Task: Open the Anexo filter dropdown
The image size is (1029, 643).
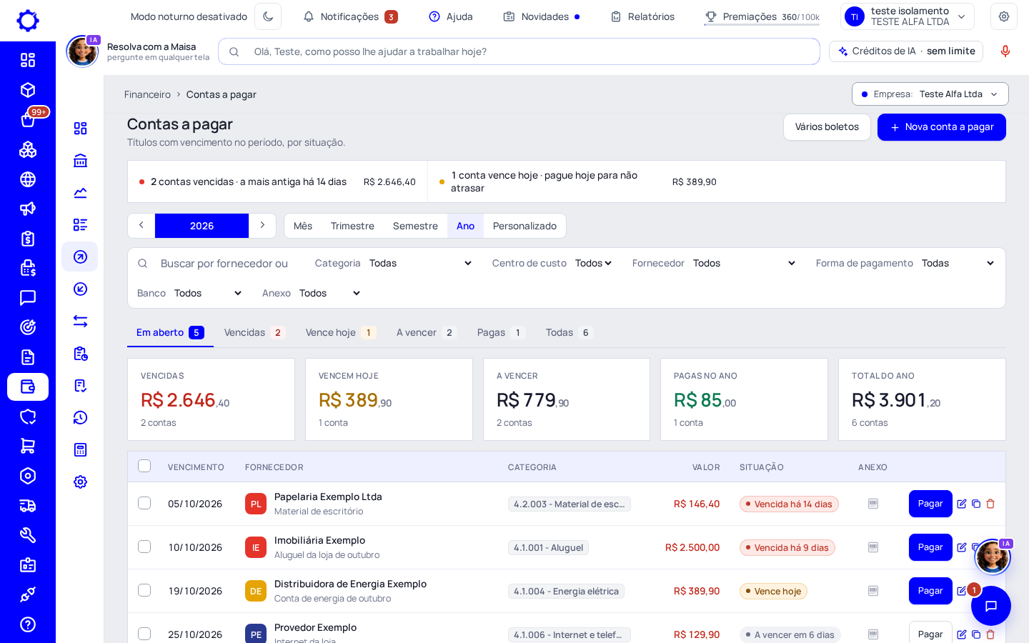Action: [329, 293]
